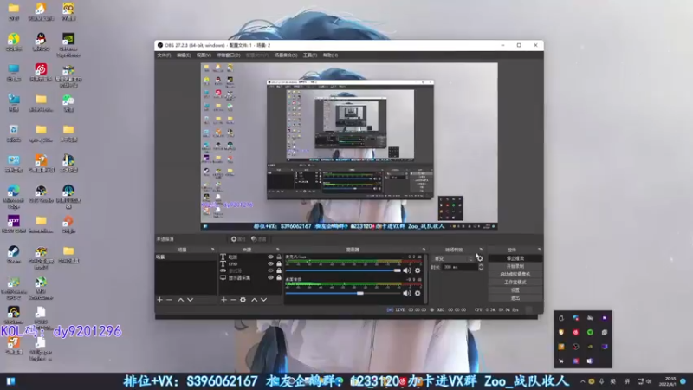
Task: Toggle visibility eye of the top text source
Action: pos(270,257)
